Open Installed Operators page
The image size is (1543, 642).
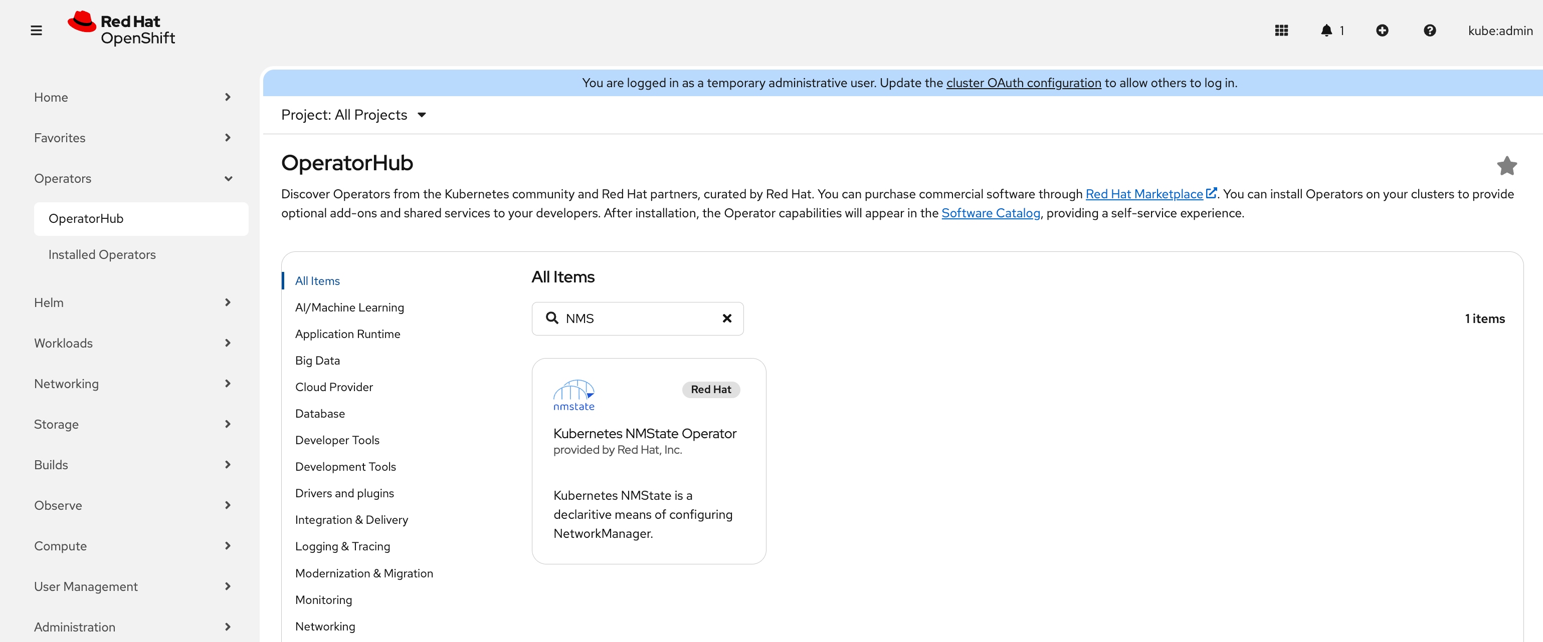(141, 255)
